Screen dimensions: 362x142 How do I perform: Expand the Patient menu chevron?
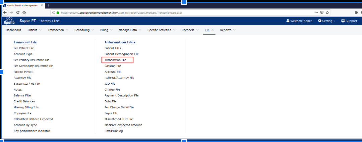(x=40, y=30)
